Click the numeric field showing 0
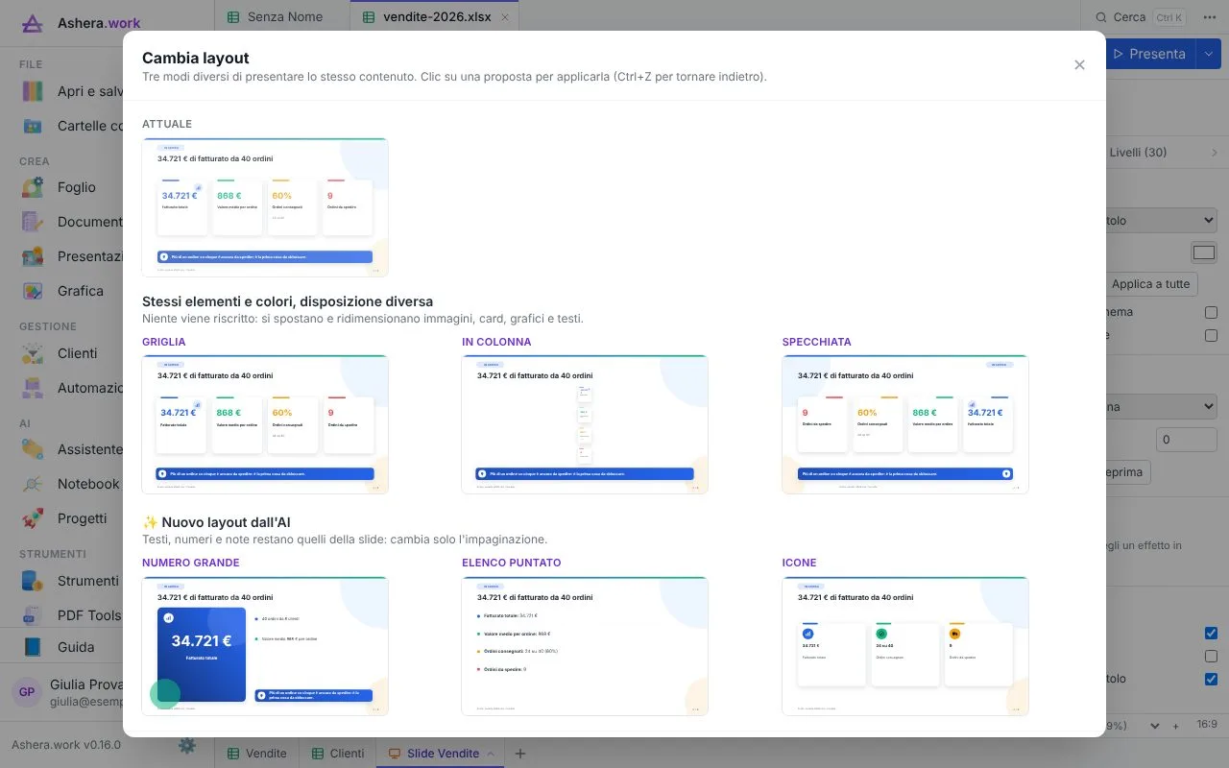Screen dimensions: 1229x768 [x=1187, y=440]
